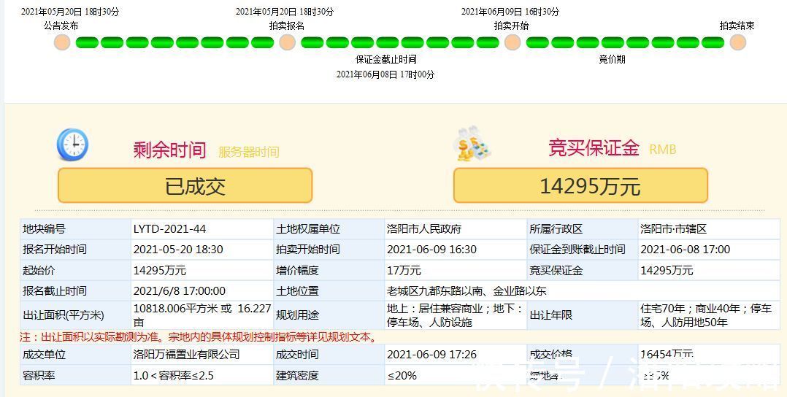Click the value ≤20%
Image resolution: width=787 pixels, height=397 pixels.
point(402,375)
